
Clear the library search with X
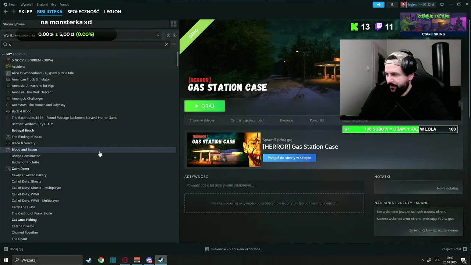click(x=166, y=45)
